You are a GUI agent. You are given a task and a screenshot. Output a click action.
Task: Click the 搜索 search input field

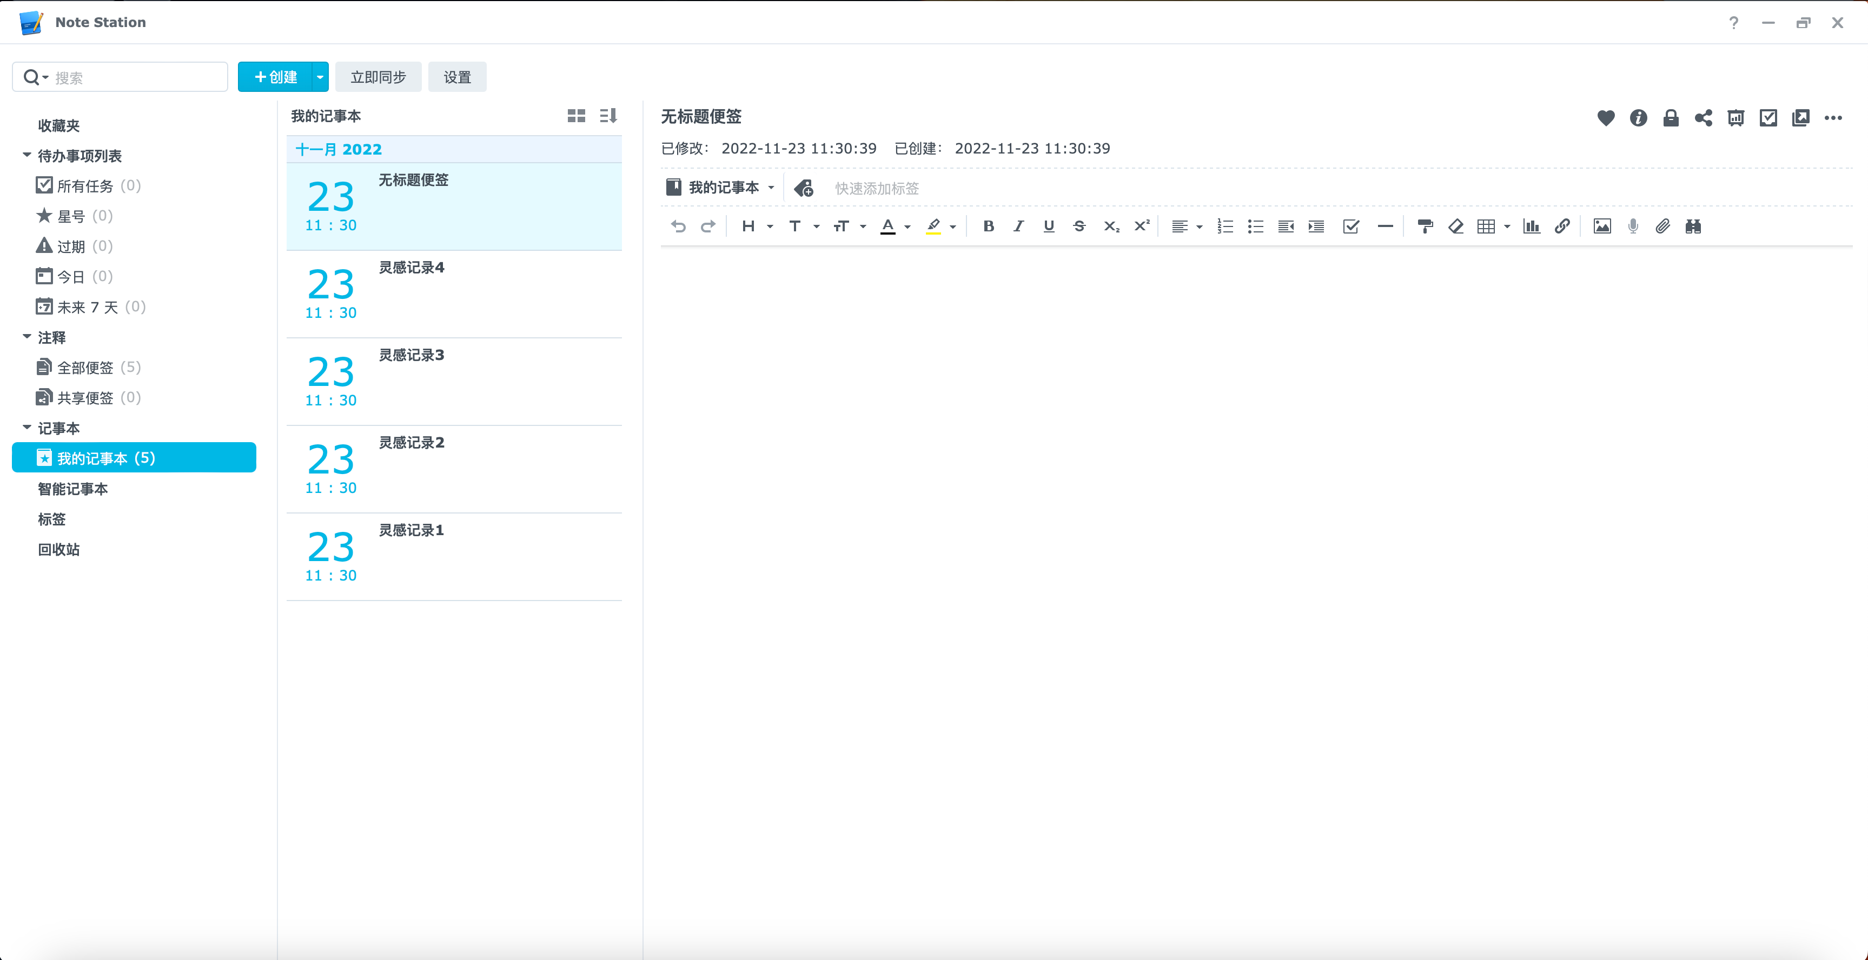click(138, 77)
